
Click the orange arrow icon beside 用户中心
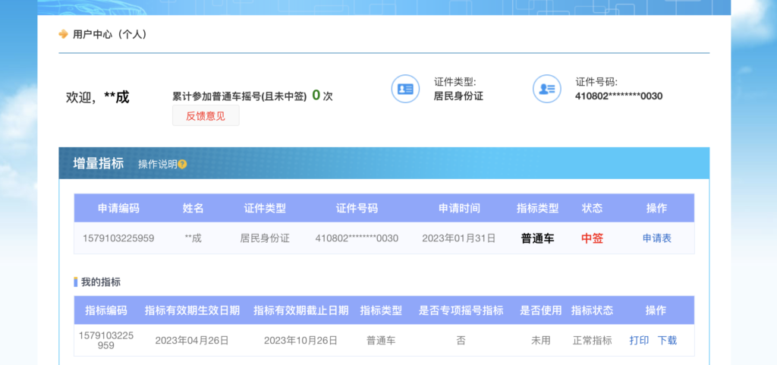pos(63,34)
